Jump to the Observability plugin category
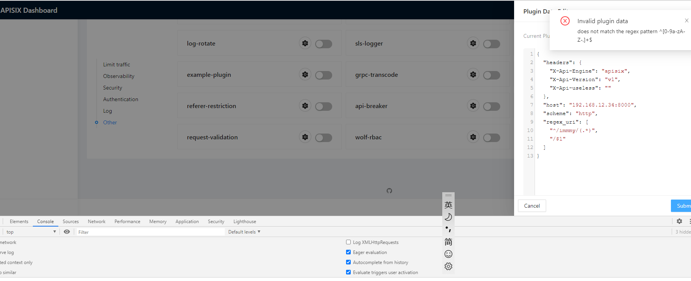The width and height of the screenshot is (691, 281). click(119, 76)
